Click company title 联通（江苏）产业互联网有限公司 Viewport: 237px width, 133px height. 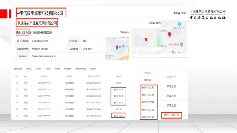(x=34, y=33)
